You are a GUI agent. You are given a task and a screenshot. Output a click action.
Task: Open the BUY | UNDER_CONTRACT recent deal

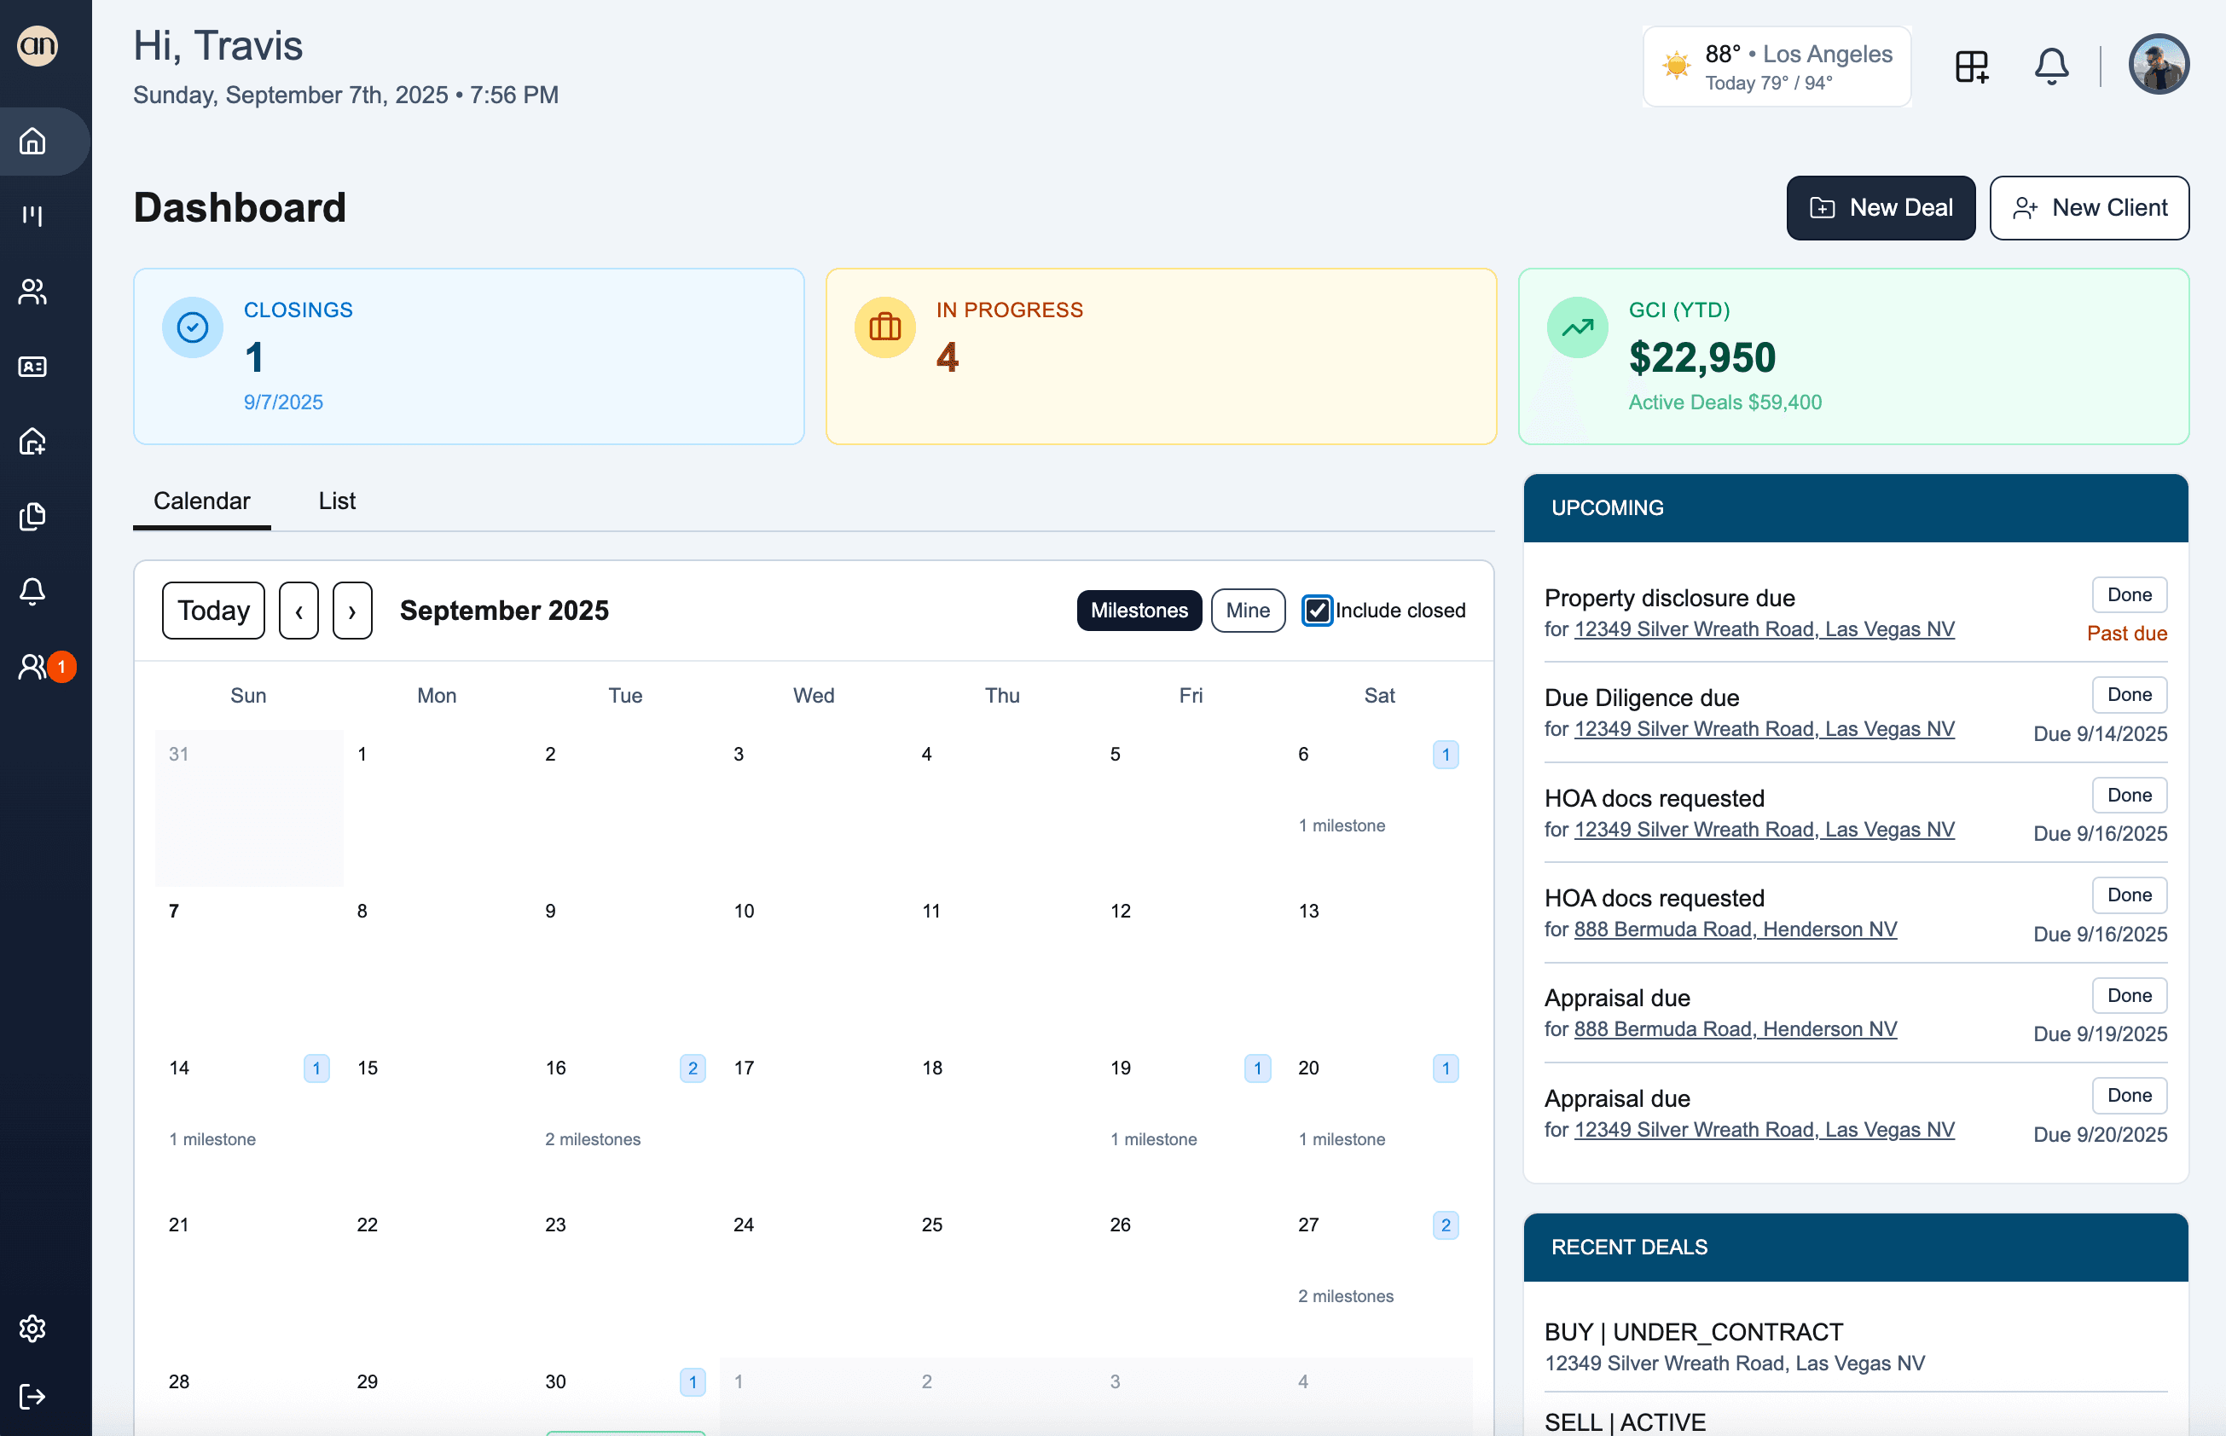point(1855,1346)
